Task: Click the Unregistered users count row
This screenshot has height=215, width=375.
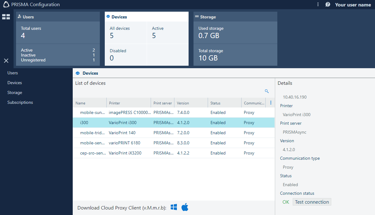Action: click(58, 60)
